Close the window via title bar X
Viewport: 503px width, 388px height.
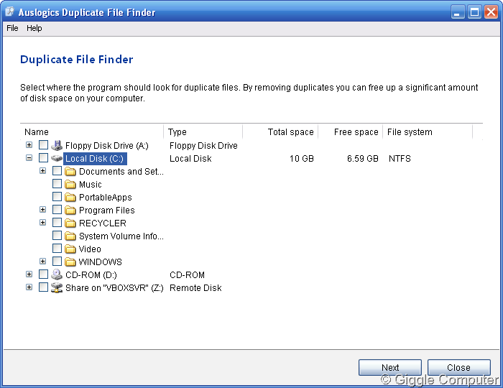coord(491,12)
